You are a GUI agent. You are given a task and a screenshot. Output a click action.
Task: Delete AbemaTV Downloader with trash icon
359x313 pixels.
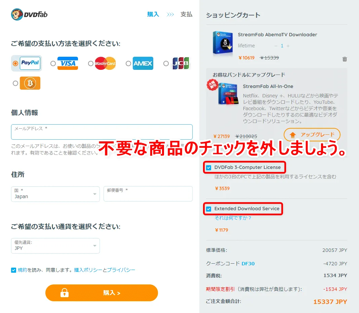point(345,59)
